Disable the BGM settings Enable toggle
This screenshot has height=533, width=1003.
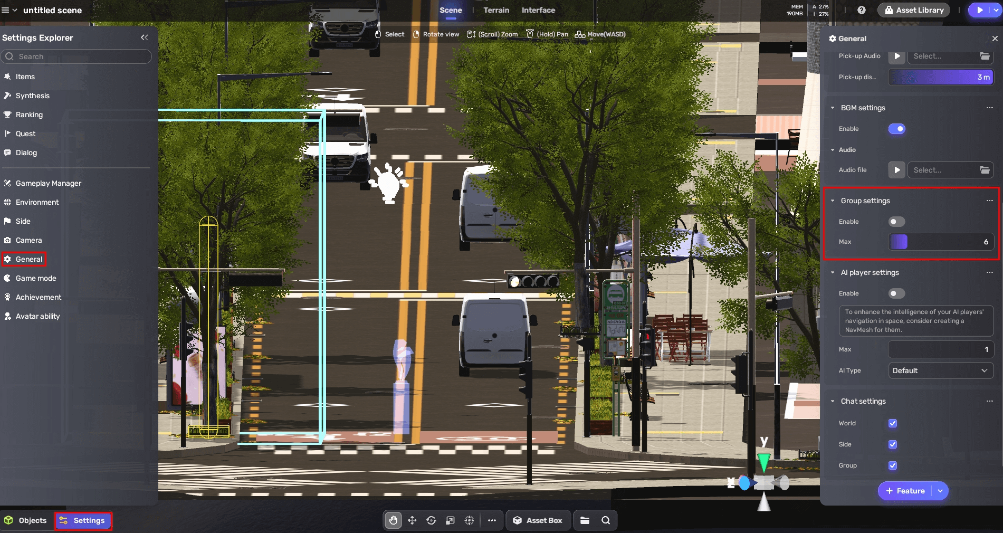[896, 129]
